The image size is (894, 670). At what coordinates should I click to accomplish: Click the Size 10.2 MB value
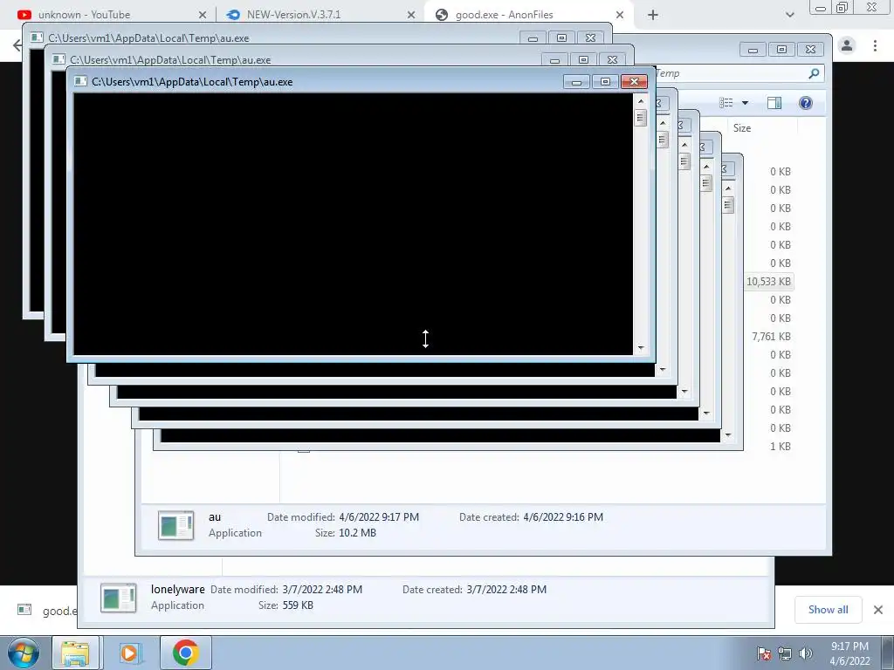(357, 533)
